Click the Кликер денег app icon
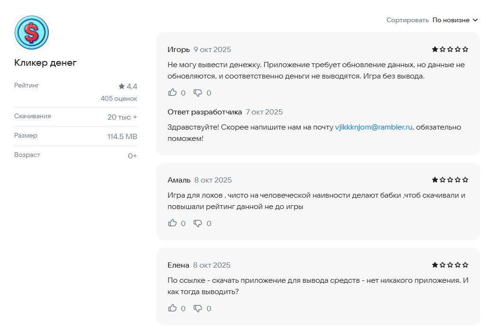Screen dimensions: 497x331 [32, 33]
